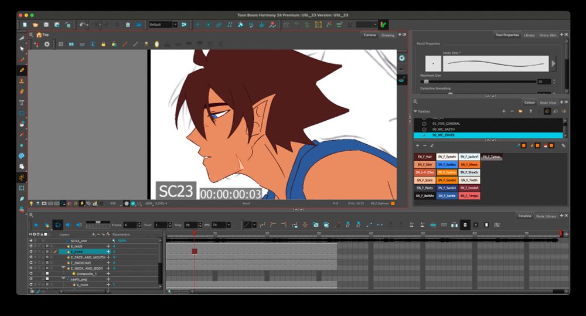Select the Pencil tool in left toolbar
The height and width of the screenshot is (316, 586).
point(22,70)
